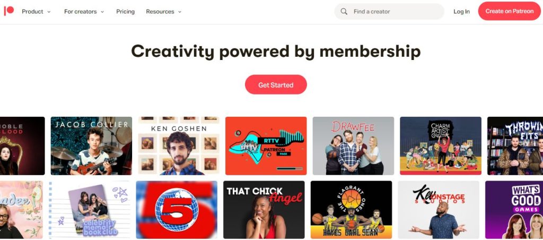
Task: Open the Ken Goshen creator thumbnail
Action: (179, 145)
